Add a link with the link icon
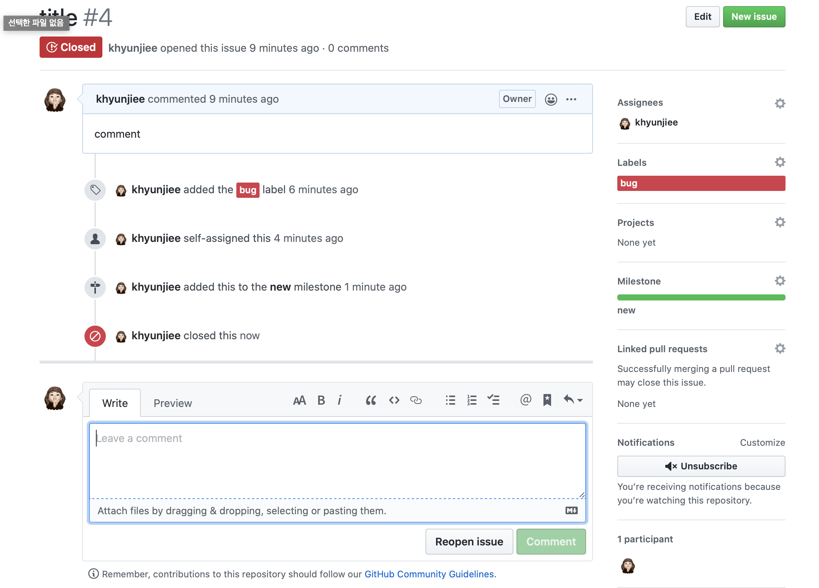The height and width of the screenshot is (588, 819). (x=416, y=400)
